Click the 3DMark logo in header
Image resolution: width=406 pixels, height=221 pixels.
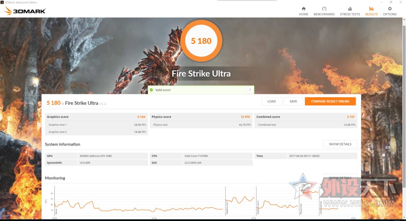click(x=25, y=11)
